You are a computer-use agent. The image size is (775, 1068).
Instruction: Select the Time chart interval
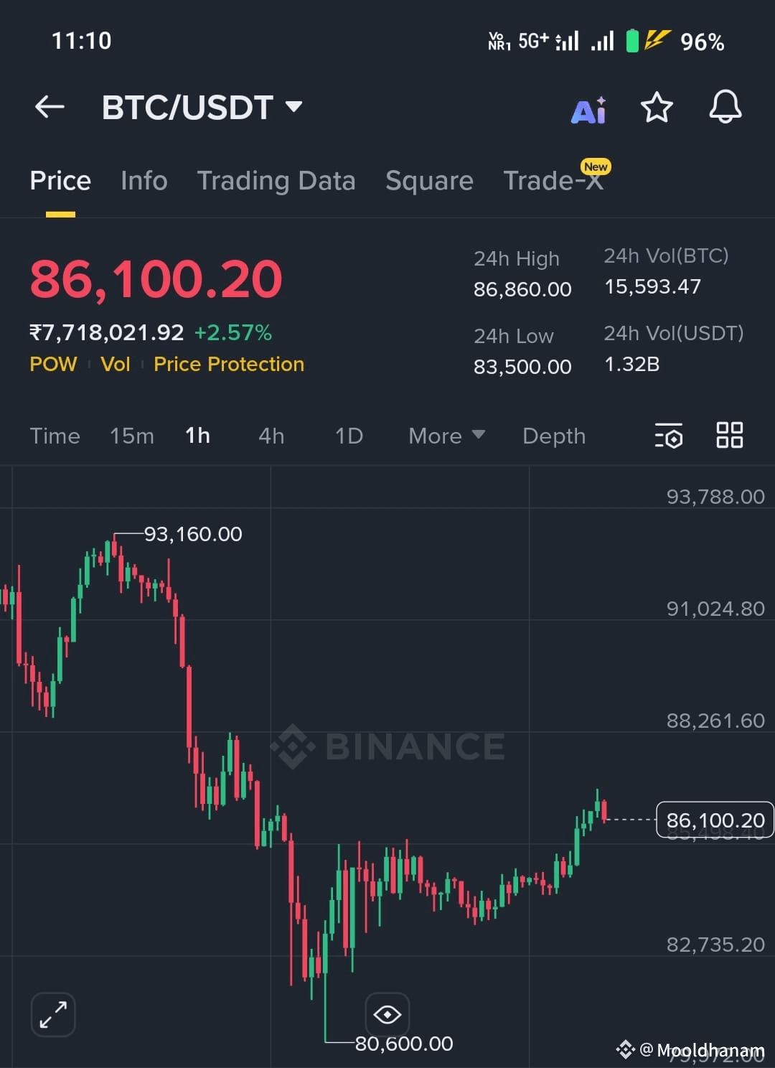(55, 436)
